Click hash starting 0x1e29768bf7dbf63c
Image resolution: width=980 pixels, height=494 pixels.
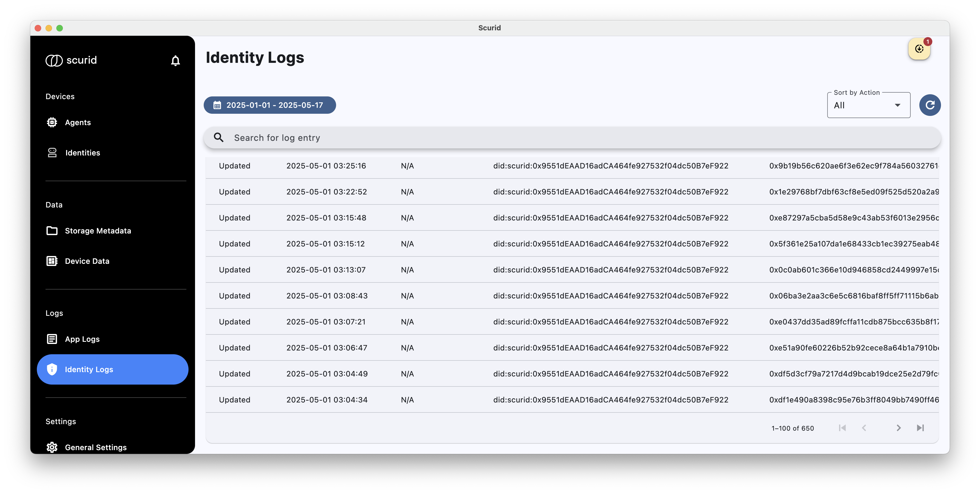coord(854,192)
